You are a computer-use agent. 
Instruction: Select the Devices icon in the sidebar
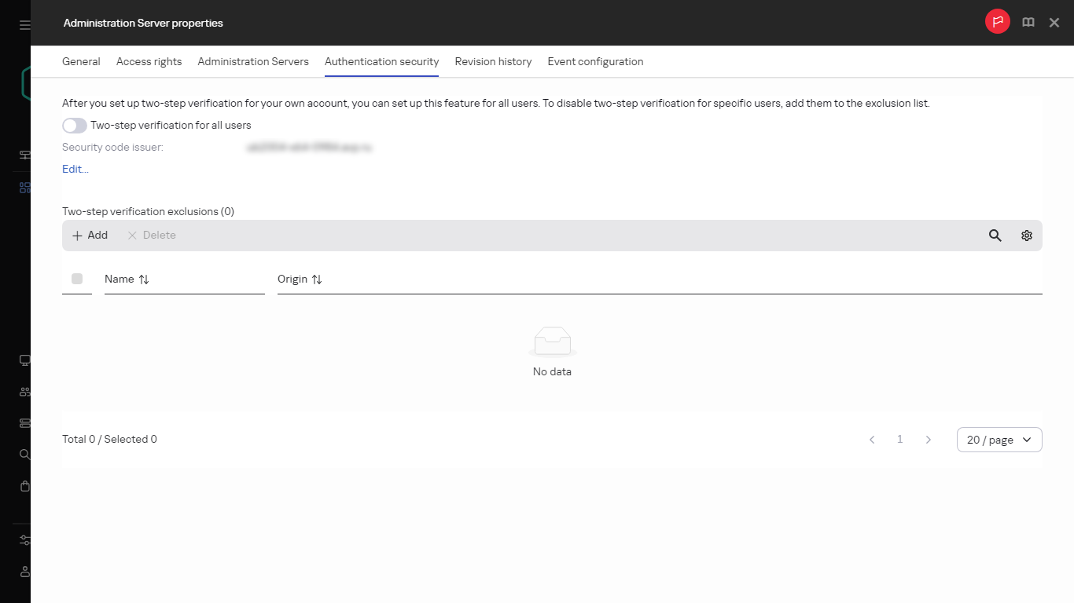(24, 360)
